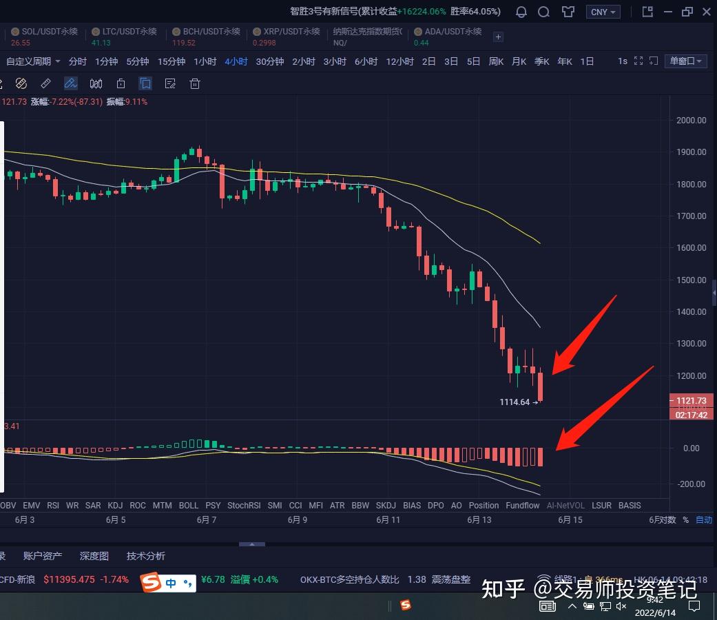Open the skin theme shirt icon
The width and height of the screenshot is (717, 620).
tap(568, 12)
